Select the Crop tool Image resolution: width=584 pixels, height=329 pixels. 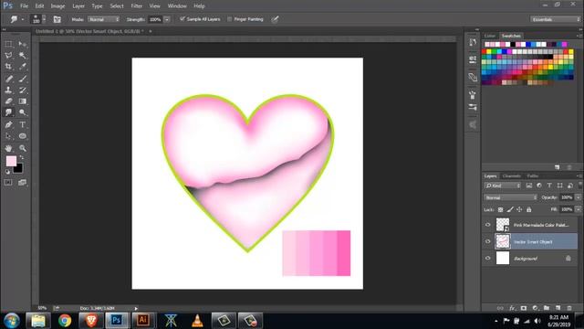pos(8,67)
